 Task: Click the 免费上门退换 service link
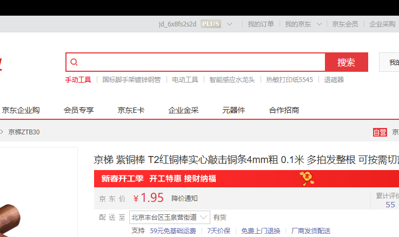[x=261, y=231]
